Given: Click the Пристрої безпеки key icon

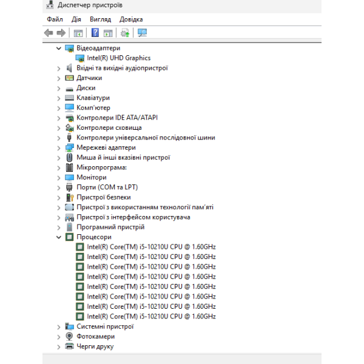Looking at the screenshot, I should tap(70, 197).
